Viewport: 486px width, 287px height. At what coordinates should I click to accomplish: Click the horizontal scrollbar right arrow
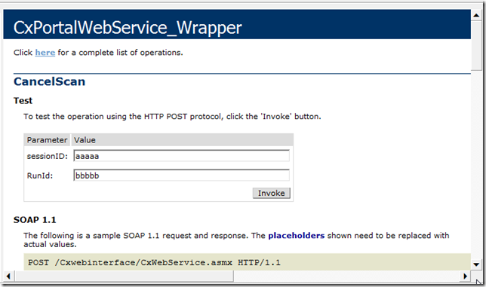click(x=465, y=276)
